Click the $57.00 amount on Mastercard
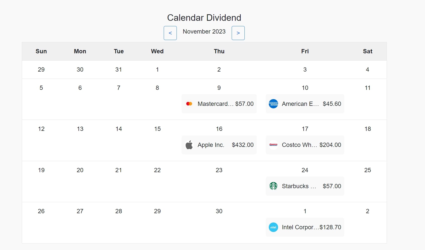425x250 pixels. (244, 104)
